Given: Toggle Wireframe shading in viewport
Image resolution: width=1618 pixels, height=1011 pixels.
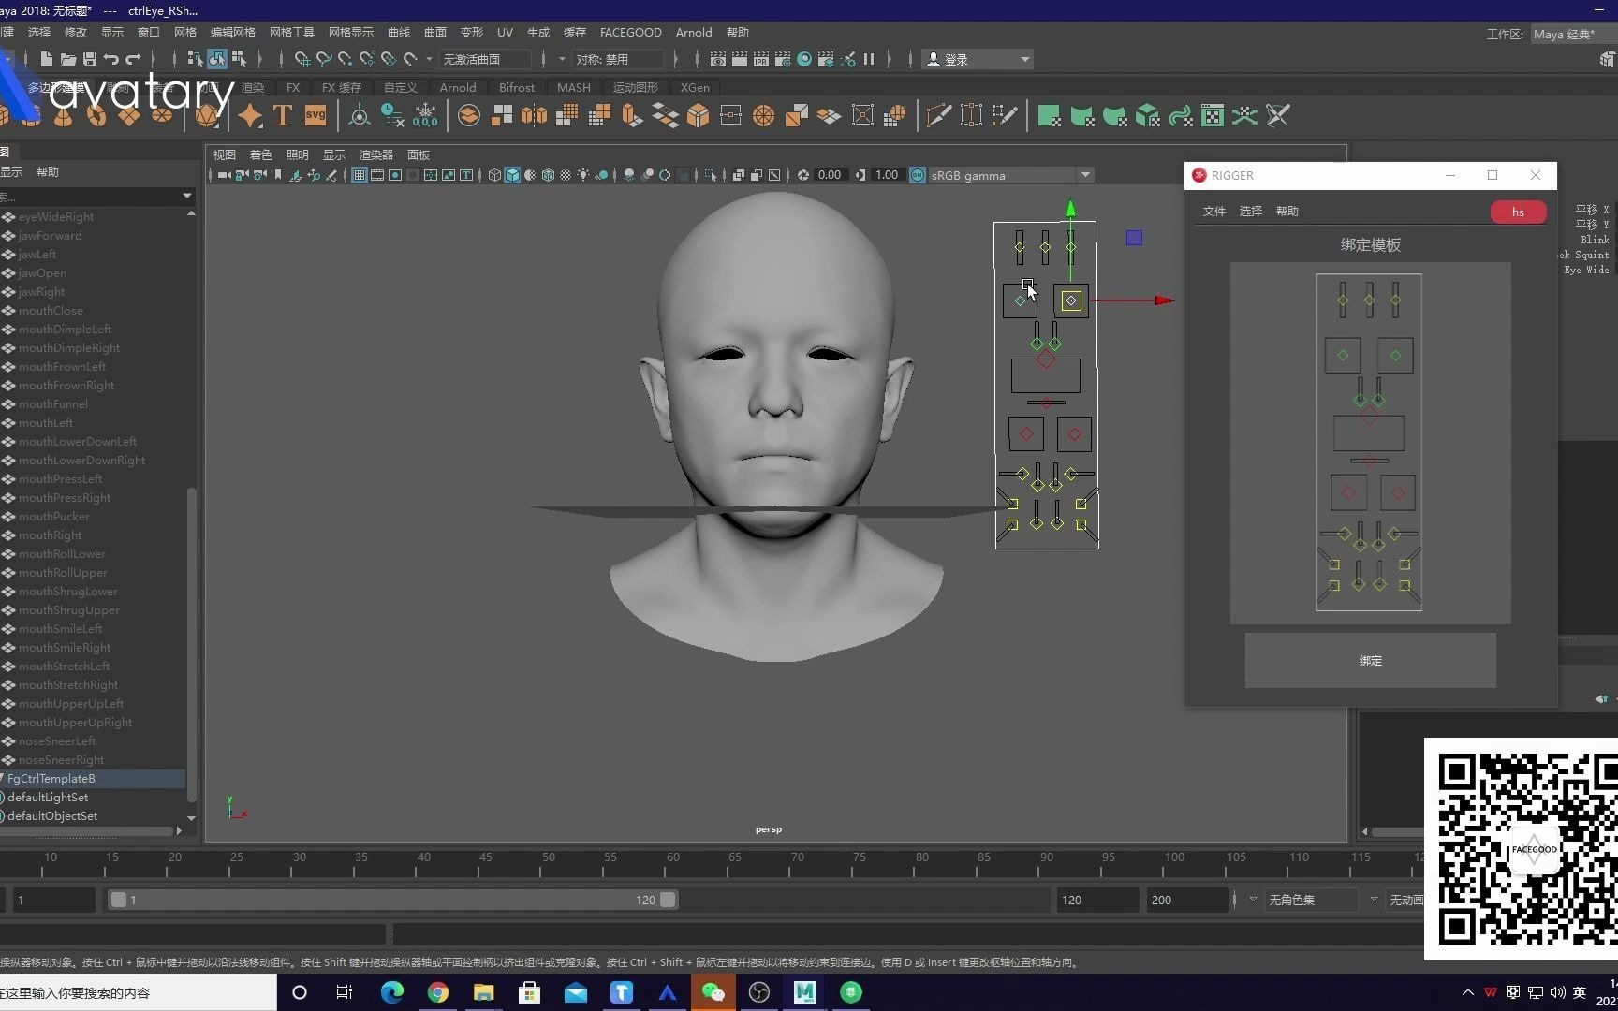Looking at the screenshot, I should click(494, 175).
